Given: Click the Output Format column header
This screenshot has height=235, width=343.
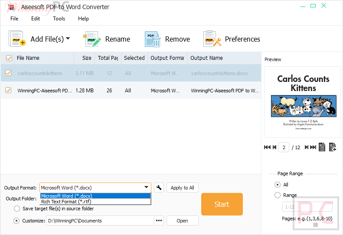Looking at the screenshot, I should click(x=167, y=58).
